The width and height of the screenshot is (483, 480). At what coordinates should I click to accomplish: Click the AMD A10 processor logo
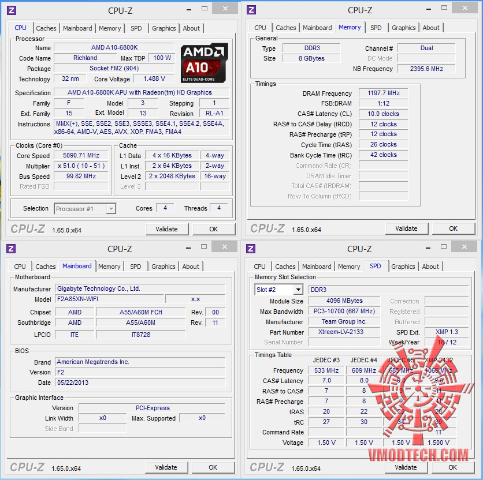click(x=204, y=63)
